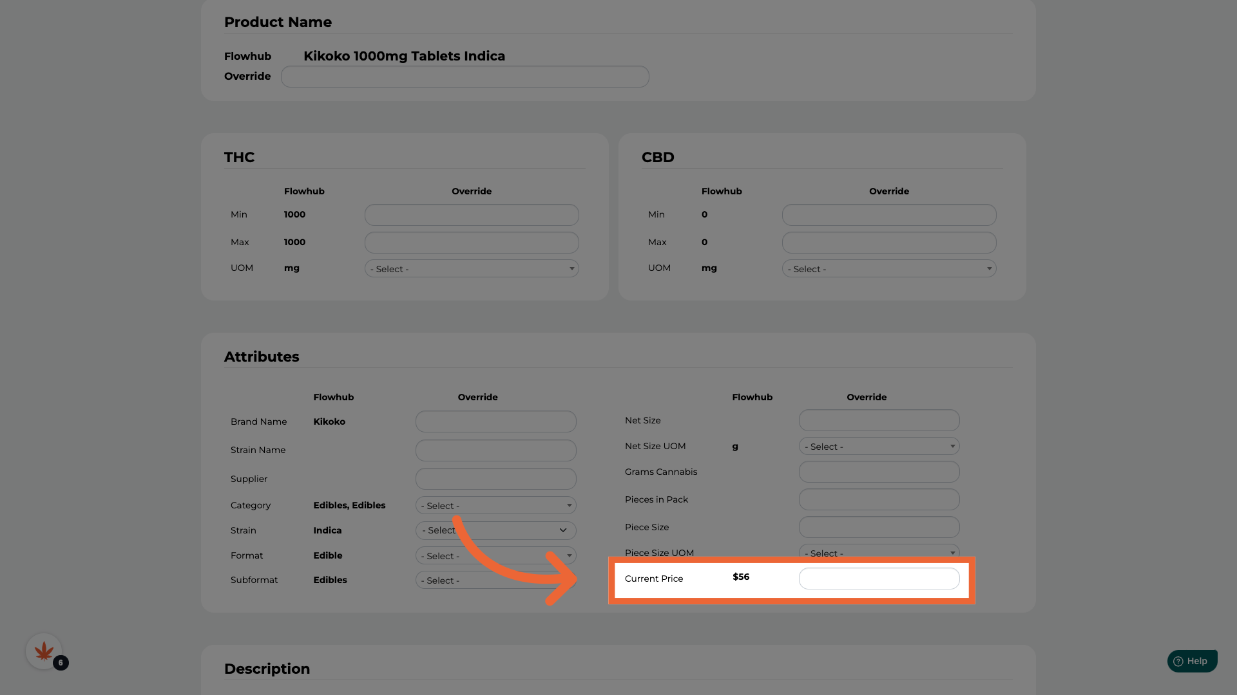Click the Grams Cannabis override field
1237x695 pixels.
[879, 472]
